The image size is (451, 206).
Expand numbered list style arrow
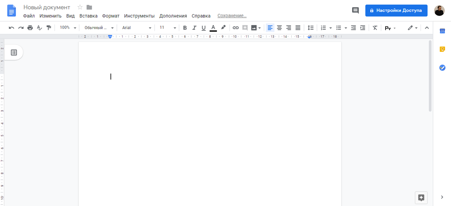(x=330, y=28)
